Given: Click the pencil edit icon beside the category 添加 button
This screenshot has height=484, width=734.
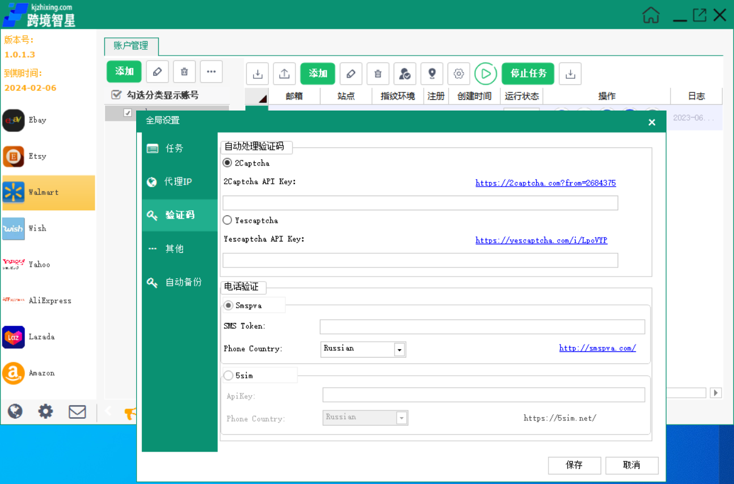Looking at the screenshot, I should pos(158,72).
